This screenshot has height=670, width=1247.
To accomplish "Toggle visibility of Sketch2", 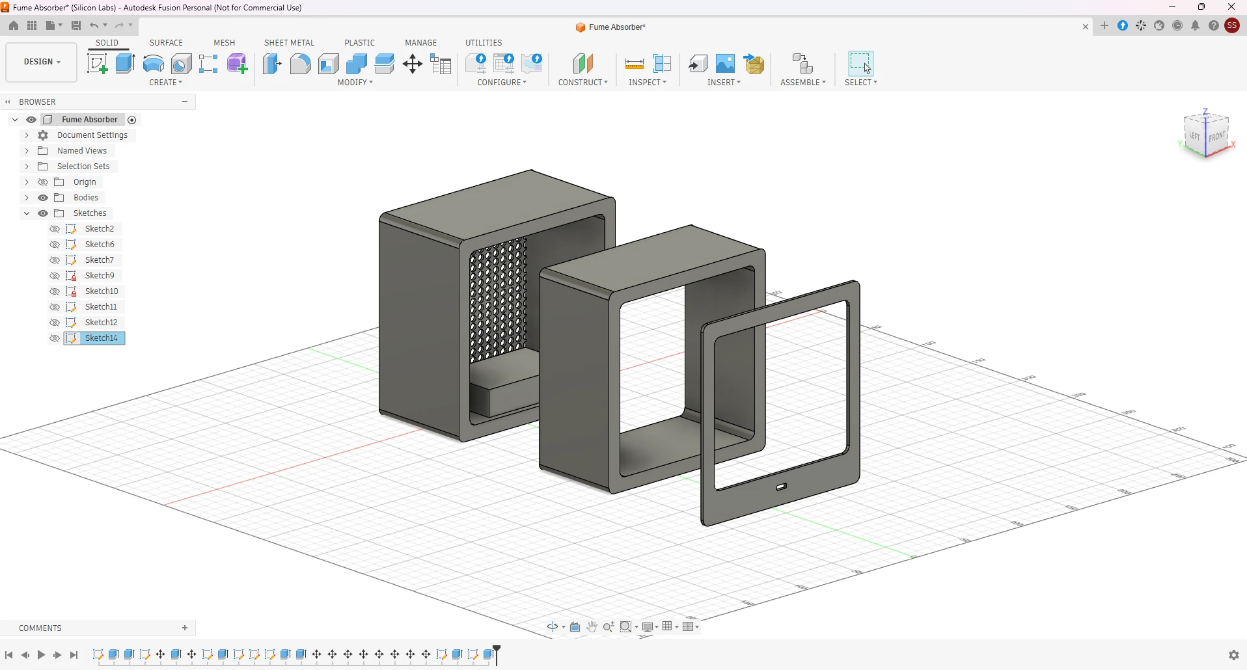I will pyautogui.click(x=55, y=230).
